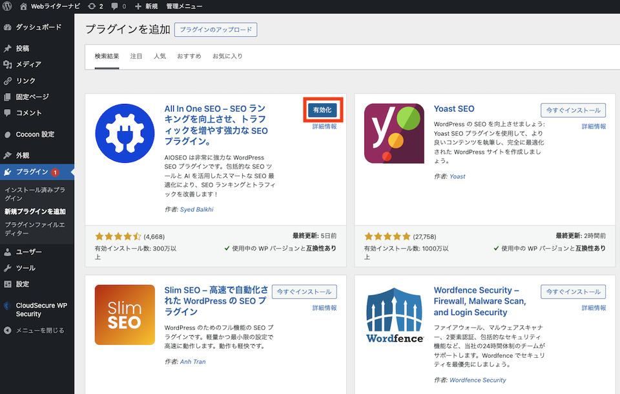620x394 pixels.
Task: Click the 投稿 pushpin icon
Action: click(x=8, y=48)
